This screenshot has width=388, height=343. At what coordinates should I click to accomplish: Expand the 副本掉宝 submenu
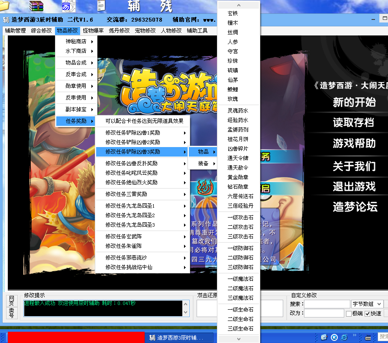point(76,109)
